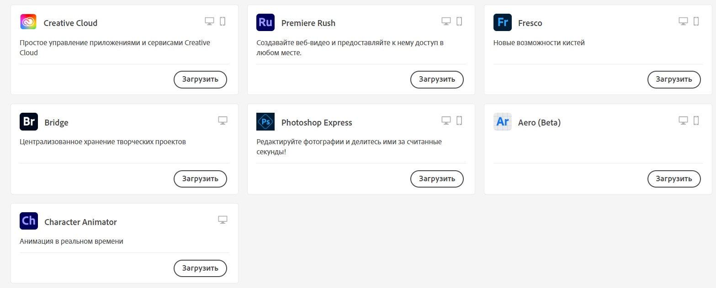The width and height of the screenshot is (716, 288).
Task: Click the Character Animator Ch icon
Action: [29, 221]
